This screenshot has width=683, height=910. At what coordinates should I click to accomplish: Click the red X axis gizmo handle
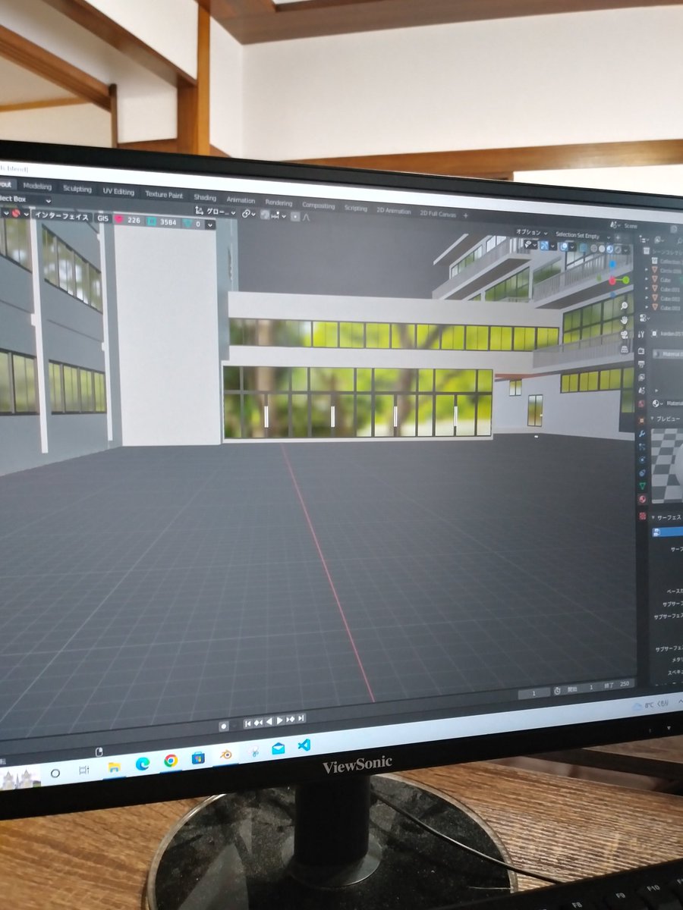coord(612,281)
